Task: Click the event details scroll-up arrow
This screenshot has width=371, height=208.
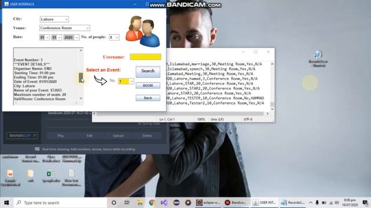Action: pyautogui.click(x=81, y=50)
